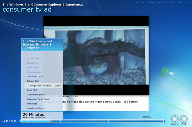Select Knowledge Check topic

pos(35,108)
